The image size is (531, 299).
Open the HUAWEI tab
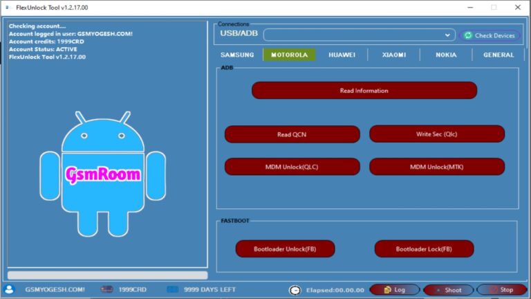[x=342, y=55]
